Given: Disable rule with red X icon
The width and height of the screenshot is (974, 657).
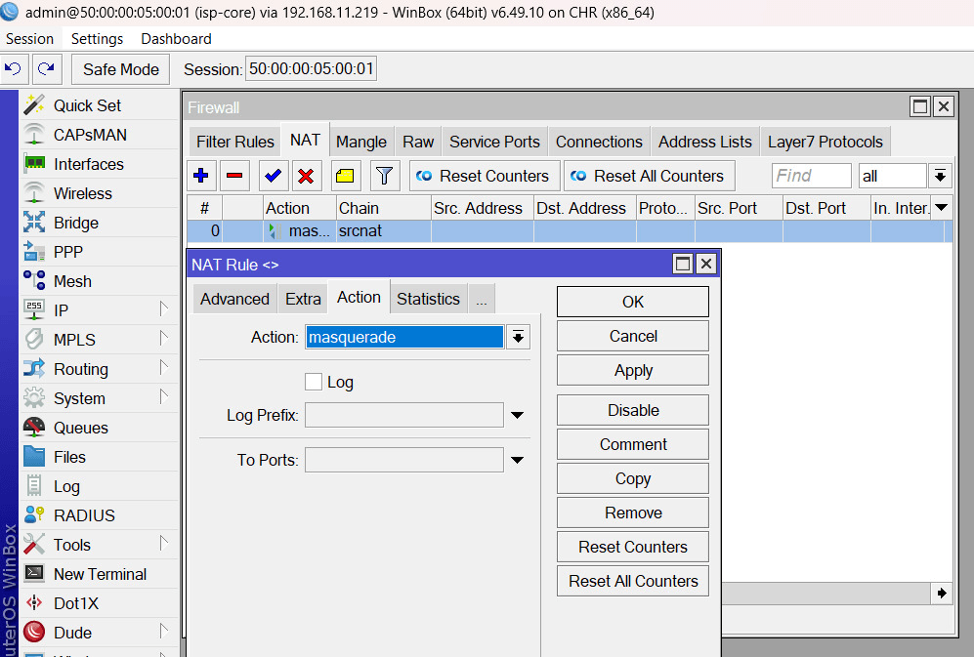Looking at the screenshot, I should click(306, 176).
